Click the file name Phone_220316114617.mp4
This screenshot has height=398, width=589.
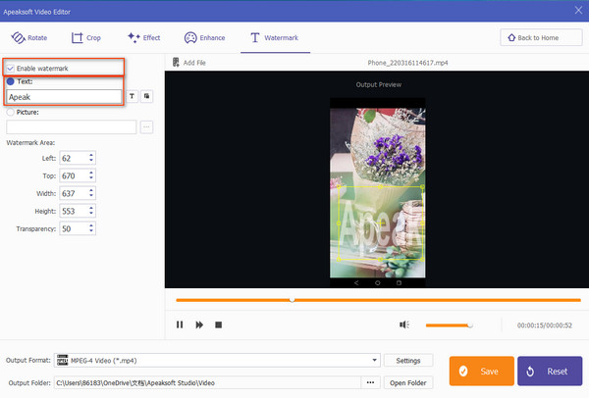[x=407, y=63]
